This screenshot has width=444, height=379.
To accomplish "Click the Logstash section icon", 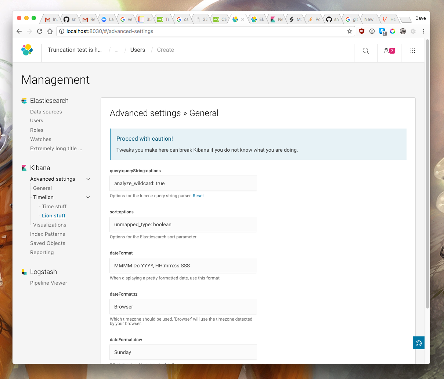I will [24, 272].
